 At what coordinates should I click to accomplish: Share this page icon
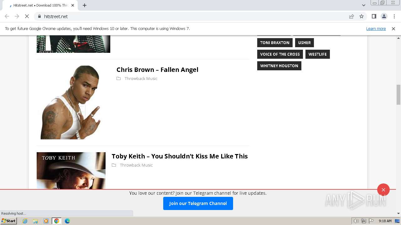tap(352, 16)
